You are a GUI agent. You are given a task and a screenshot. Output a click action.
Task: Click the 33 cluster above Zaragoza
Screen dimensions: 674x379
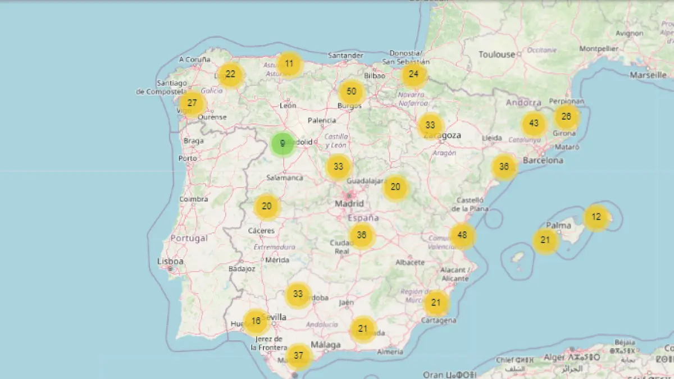[430, 125]
